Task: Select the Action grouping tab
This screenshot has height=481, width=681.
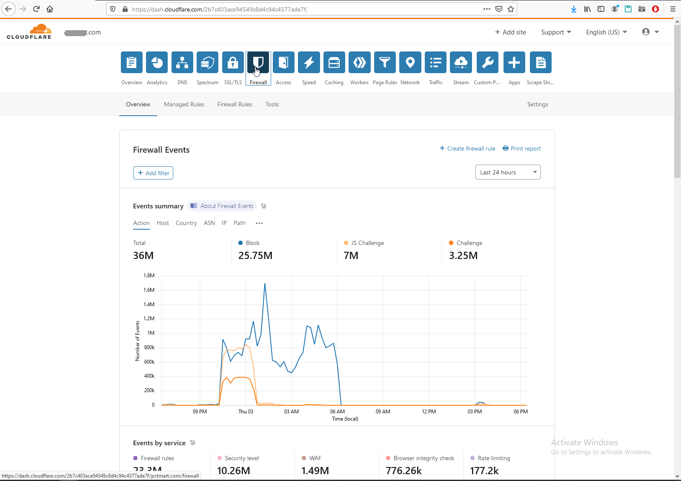Action: tap(141, 223)
